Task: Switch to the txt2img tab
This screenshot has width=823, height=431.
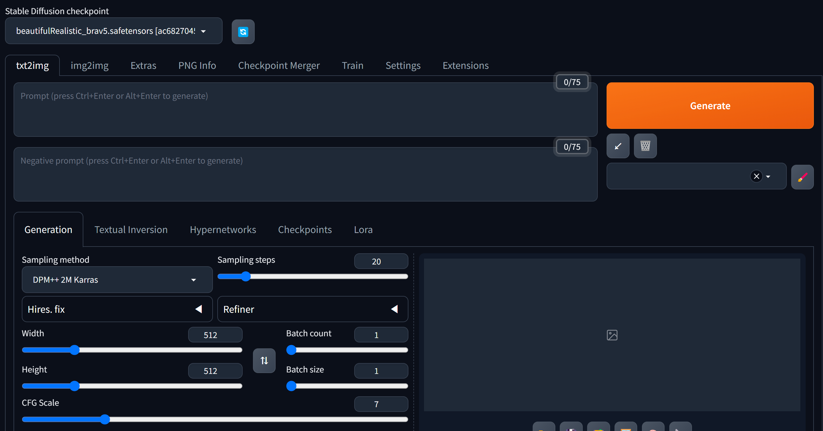Action: 32,65
